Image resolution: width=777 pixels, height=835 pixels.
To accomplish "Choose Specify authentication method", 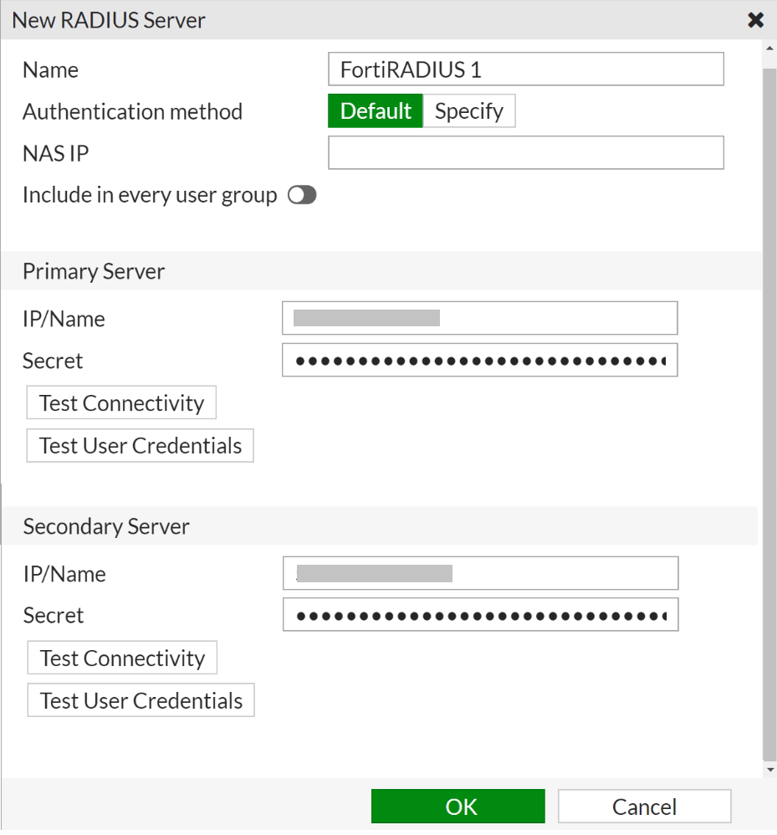I will click(468, 111).
